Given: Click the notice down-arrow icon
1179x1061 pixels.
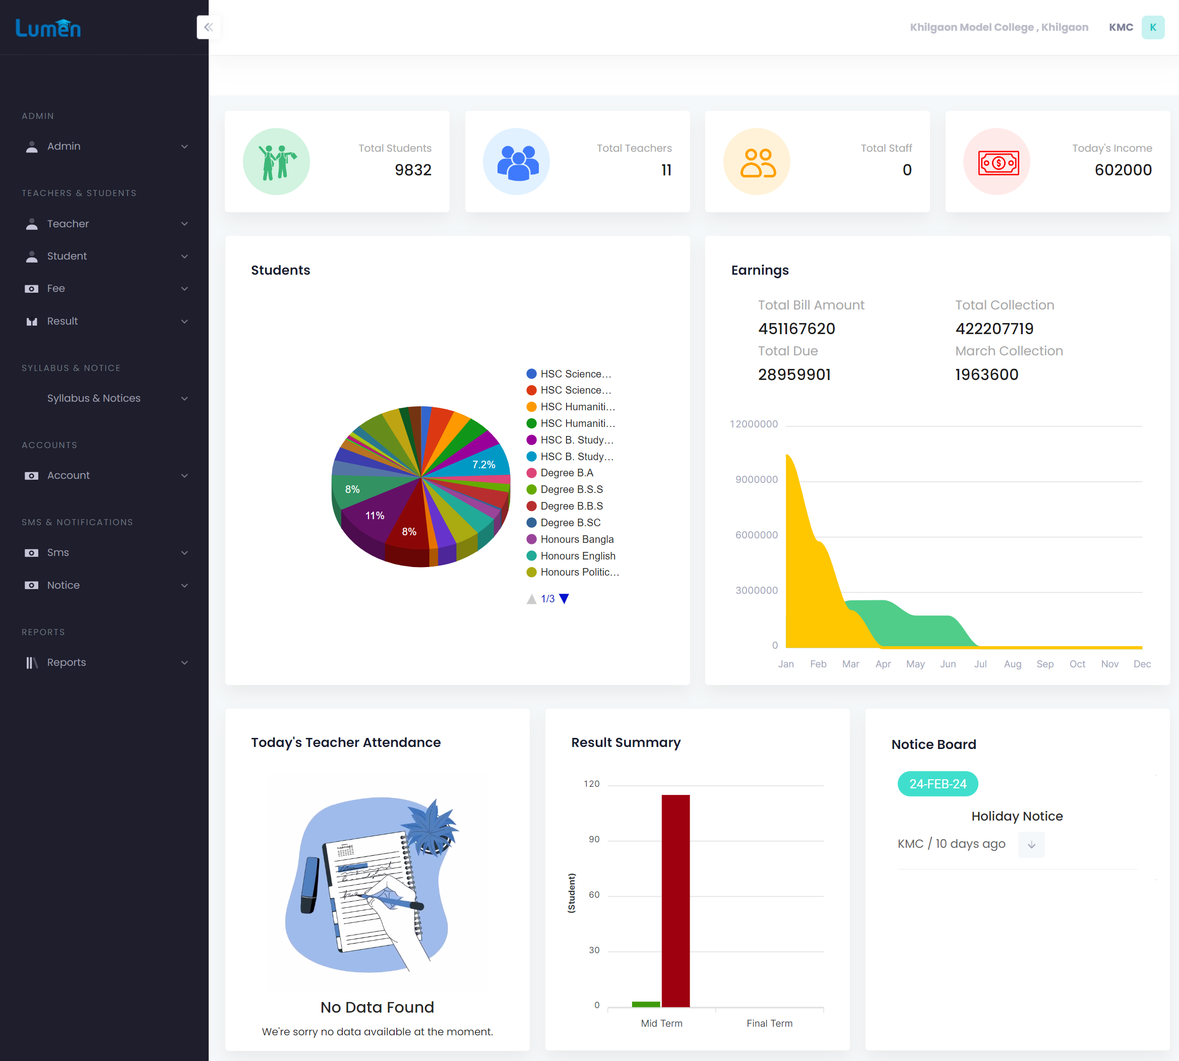Looking at the screenshot, I should click(1031, 845).
